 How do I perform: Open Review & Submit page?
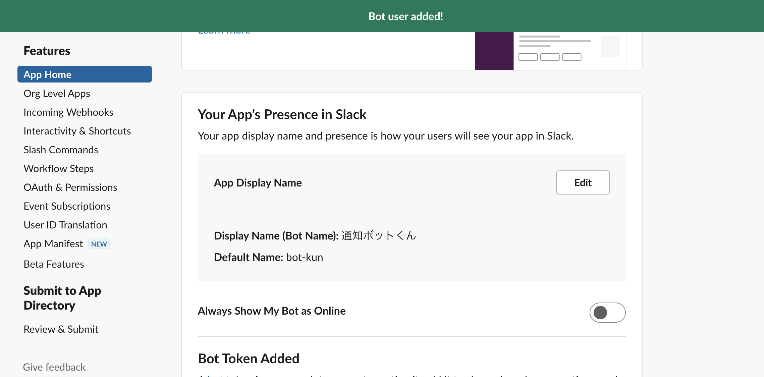coord(61,329)
